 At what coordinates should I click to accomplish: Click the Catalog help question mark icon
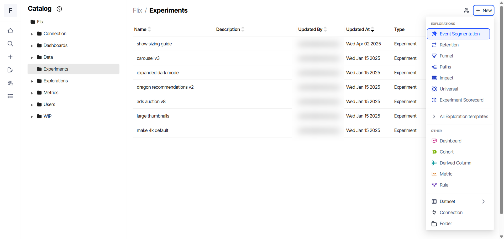point(59,9)
